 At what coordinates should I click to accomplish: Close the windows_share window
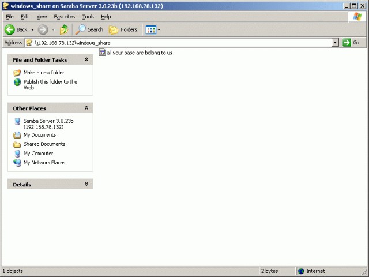[x=363, y=6]
